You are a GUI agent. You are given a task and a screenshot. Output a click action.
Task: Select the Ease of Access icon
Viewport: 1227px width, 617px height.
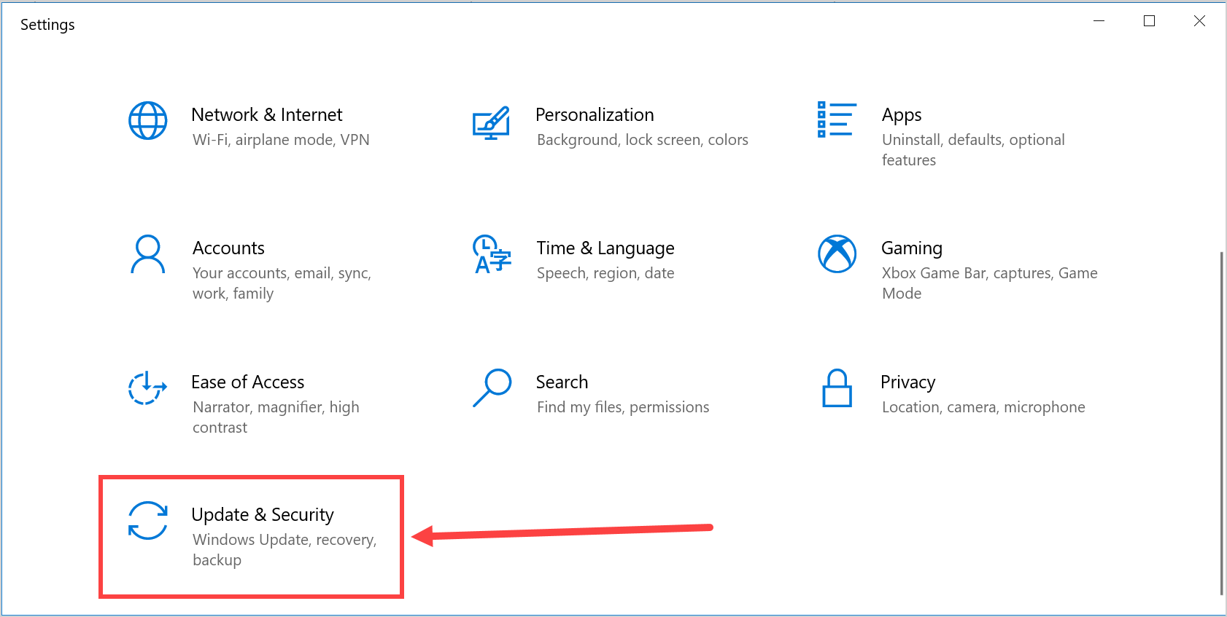(147, 388)
